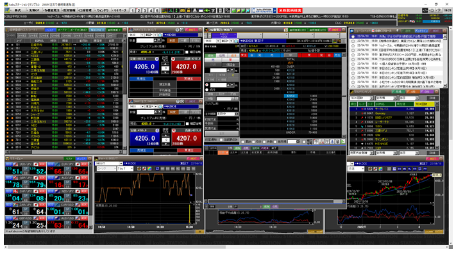Click the HOT button on the upper 2WAY panel

click(192, 29)
